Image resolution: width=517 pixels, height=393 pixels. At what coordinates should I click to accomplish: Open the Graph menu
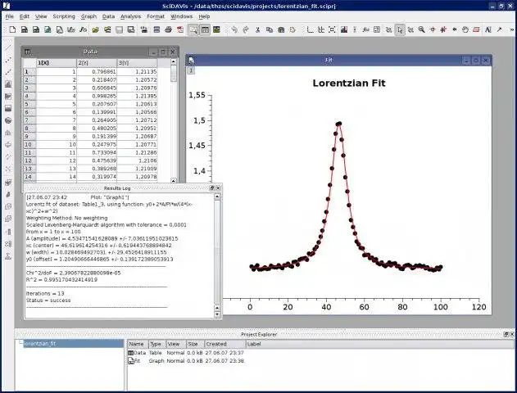tap(88, 16)
